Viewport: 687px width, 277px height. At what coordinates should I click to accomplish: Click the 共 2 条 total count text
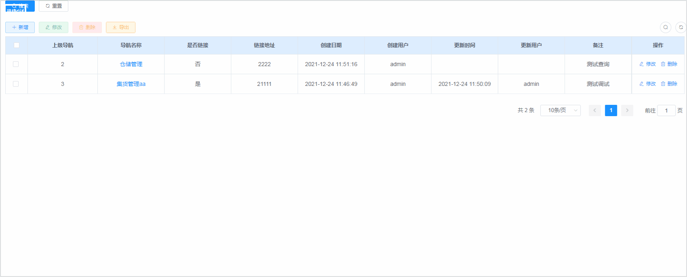pos(526,110)
